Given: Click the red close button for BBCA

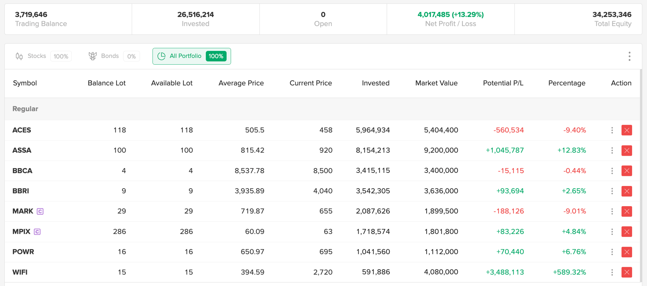Looking at the screenshot, I should pos(627,171).
